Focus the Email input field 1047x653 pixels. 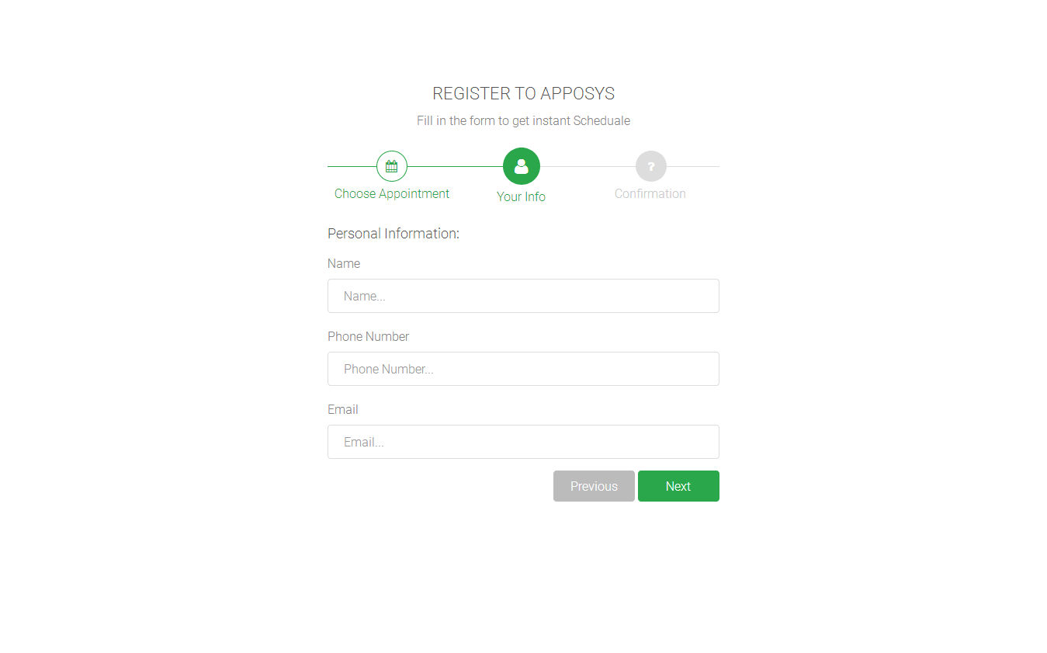point(523,442)
